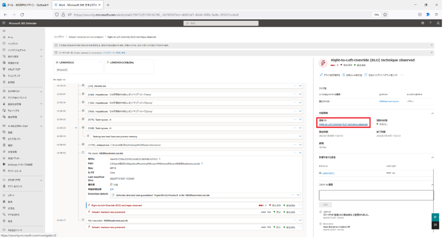Open "'Artoelo' detected on one endpoint" breadcrumb
Image resolution: width=443 pixels, height=239 pixels.
pyautogui.click(x=85, y=37)
